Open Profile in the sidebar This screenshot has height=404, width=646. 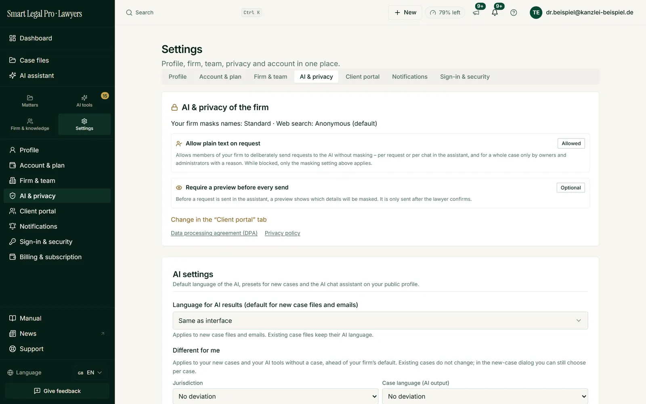tap(57, 150)
